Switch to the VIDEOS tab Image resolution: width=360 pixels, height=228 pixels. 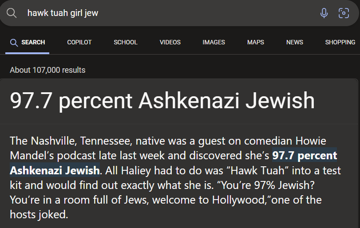pyautogui.click(x=170, y=43)
